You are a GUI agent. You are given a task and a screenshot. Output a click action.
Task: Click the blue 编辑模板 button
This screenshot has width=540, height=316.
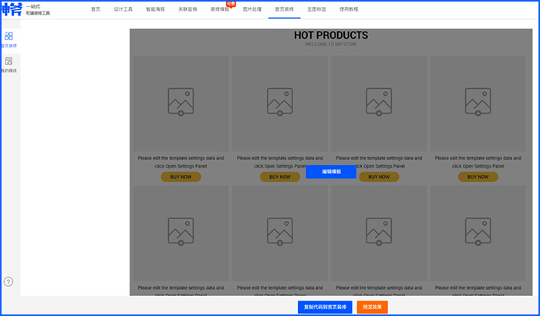point(331,172)
